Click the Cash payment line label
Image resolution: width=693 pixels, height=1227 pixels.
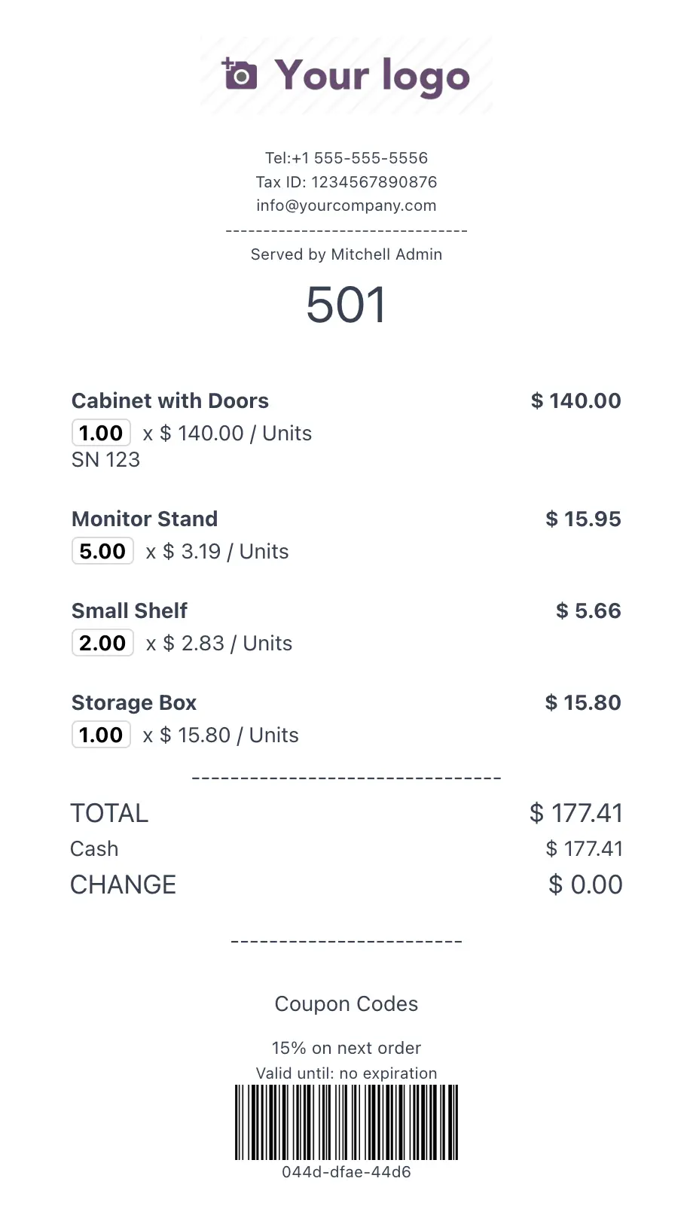(94, 848)
